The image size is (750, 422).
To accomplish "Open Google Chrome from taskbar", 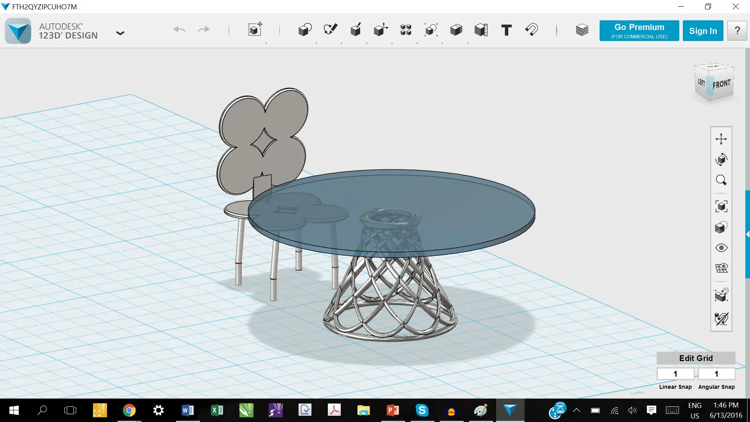I will coord(129,410).
